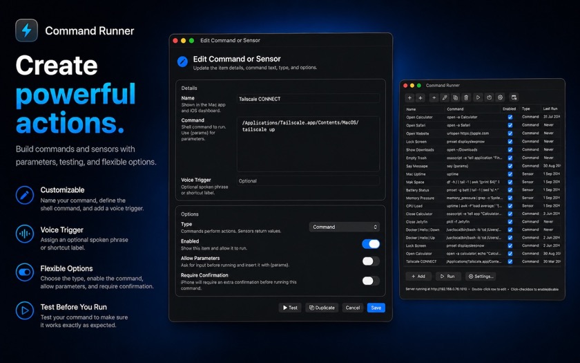Click the Command Runner window title text

[x=443, y=86]
